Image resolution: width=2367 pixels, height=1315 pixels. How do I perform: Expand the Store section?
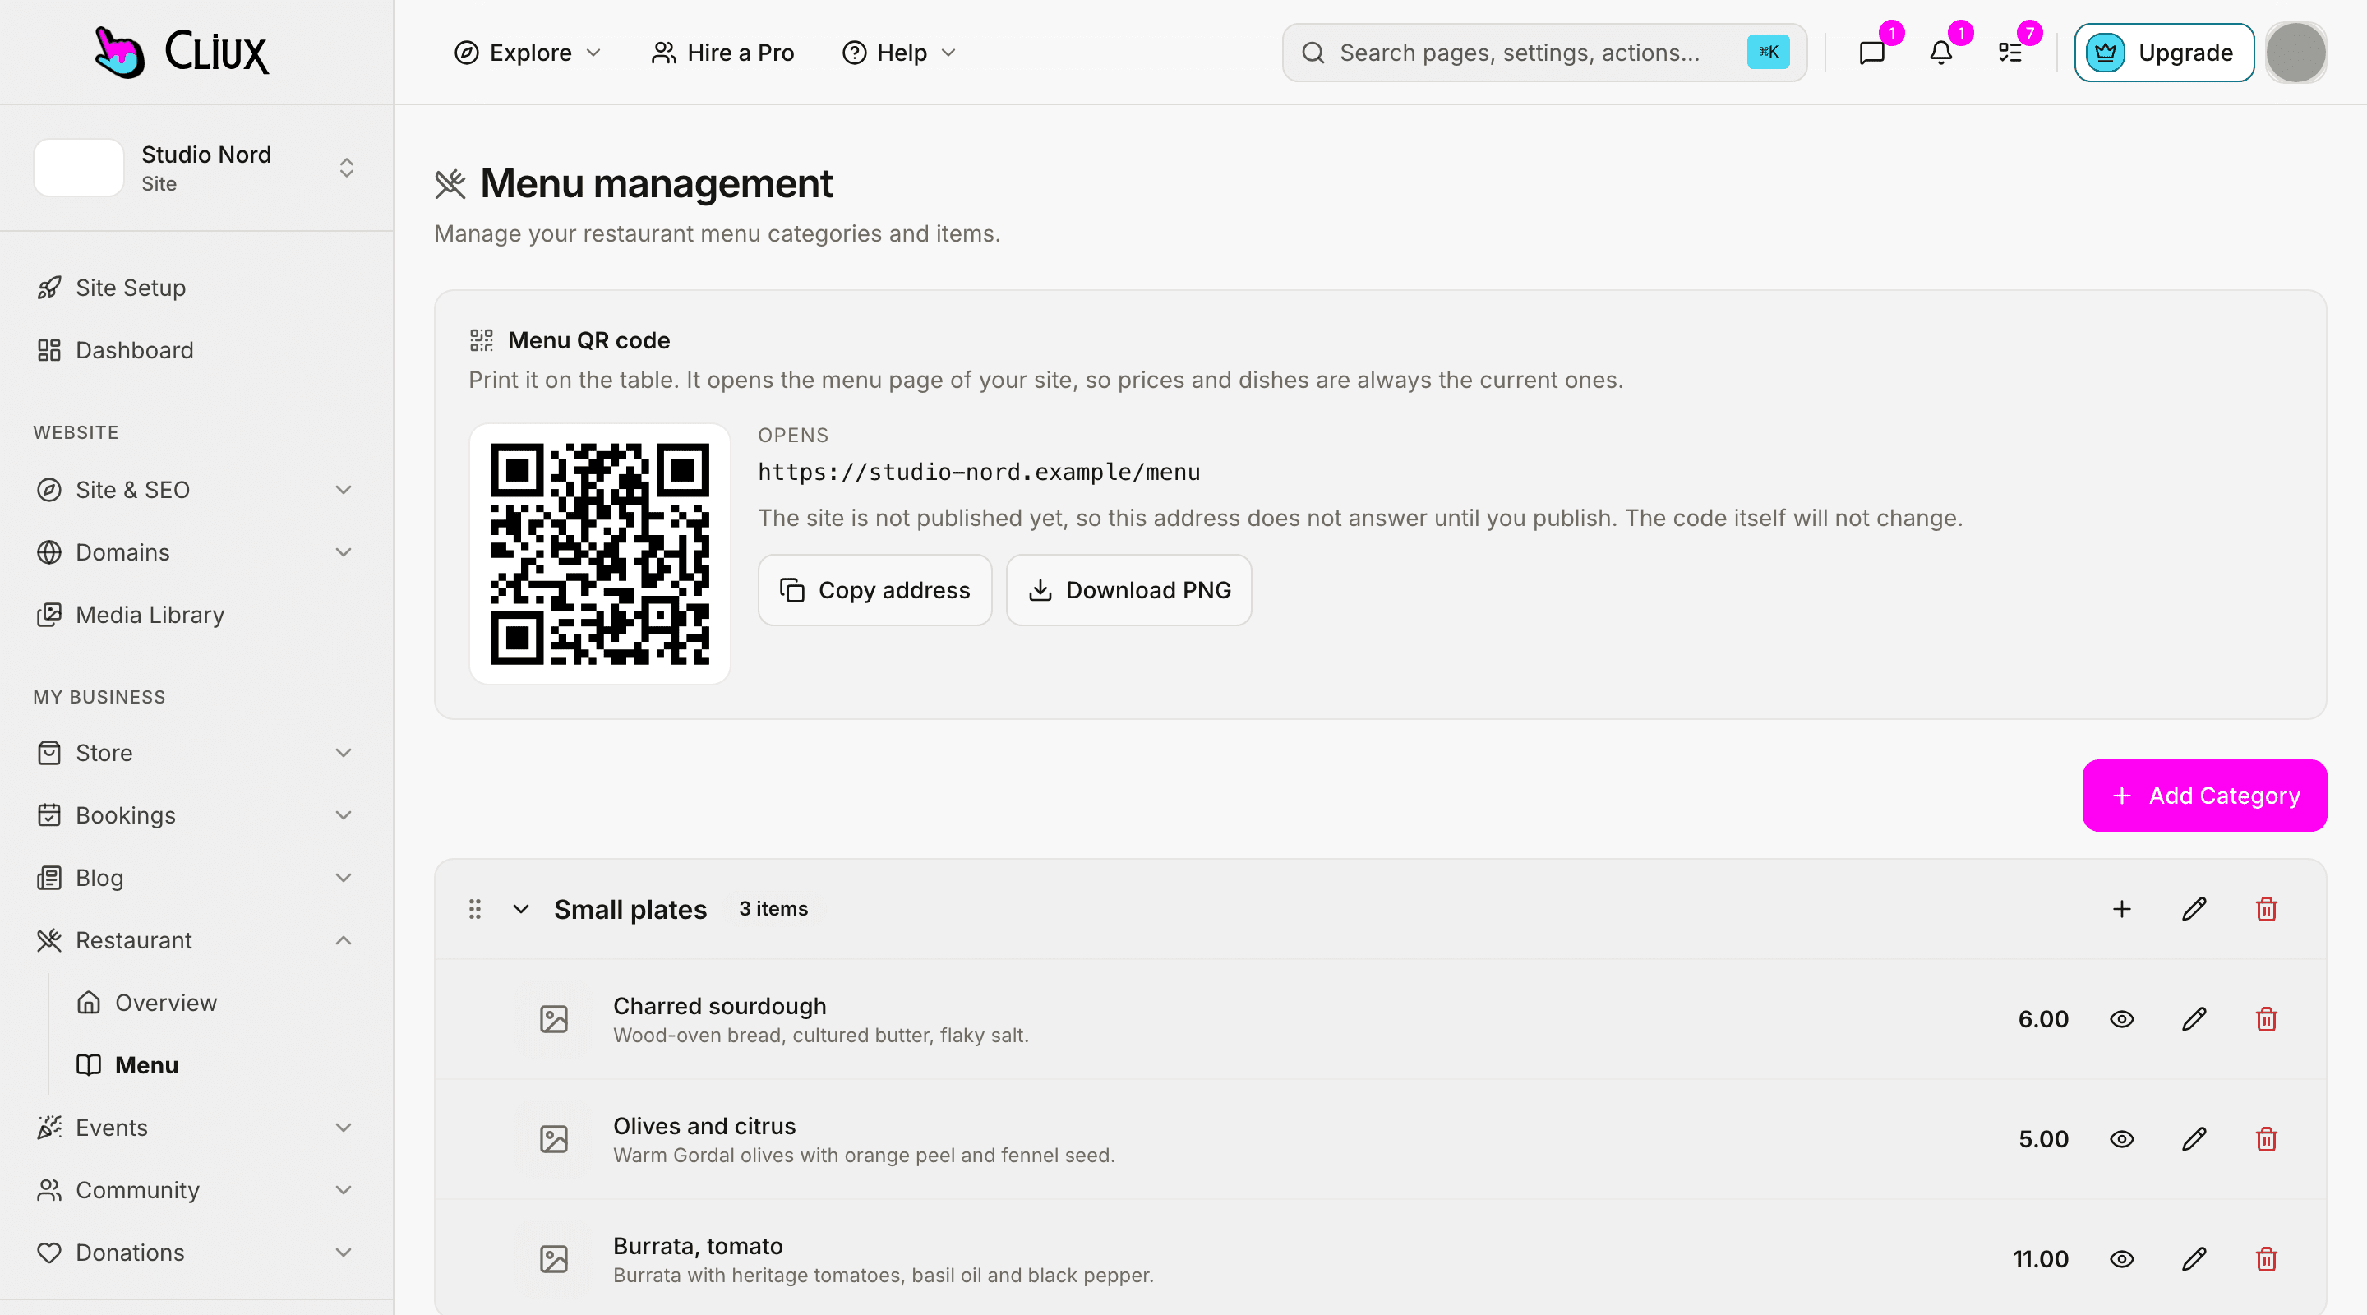196,753
